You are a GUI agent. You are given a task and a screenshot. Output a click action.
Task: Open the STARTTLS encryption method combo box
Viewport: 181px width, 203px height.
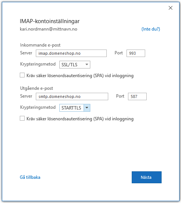pyautogui.click(x=75, y=108)
